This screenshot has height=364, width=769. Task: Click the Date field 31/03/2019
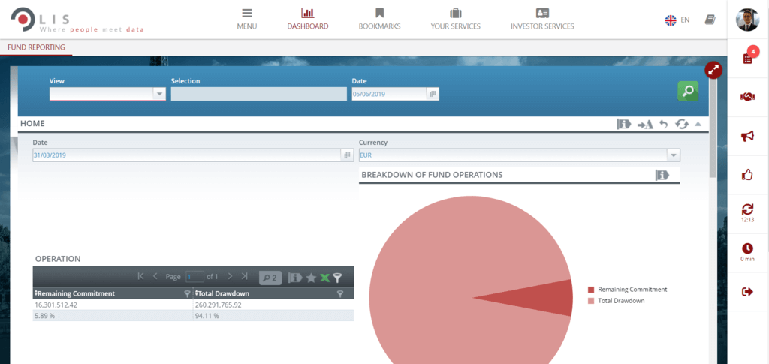(186, 155)
